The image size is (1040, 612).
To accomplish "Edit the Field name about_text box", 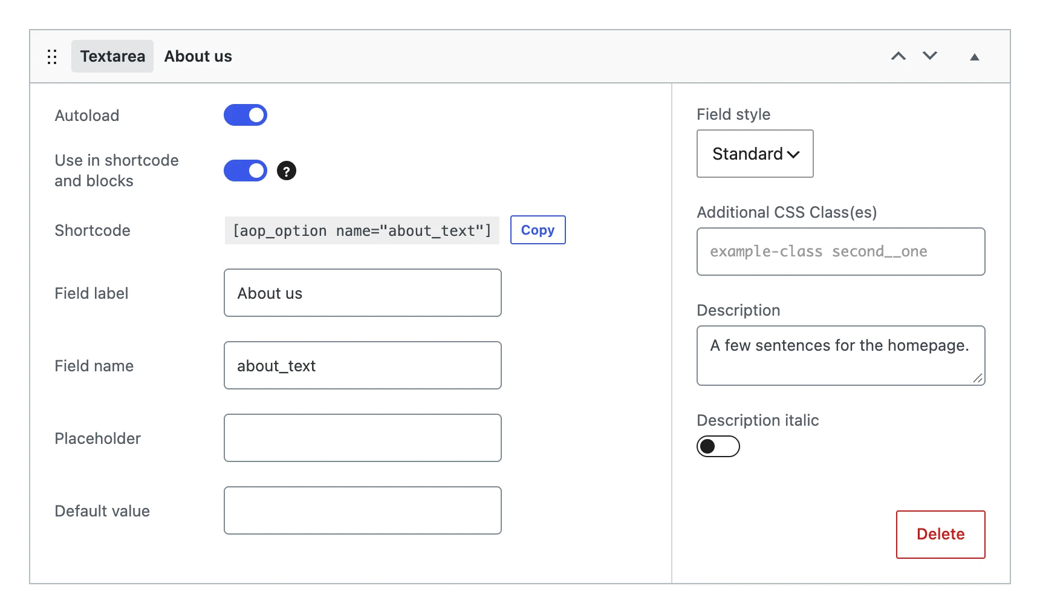I will point(363,365).
